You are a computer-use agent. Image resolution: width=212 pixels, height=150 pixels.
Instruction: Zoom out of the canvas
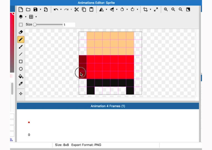point(173,9)
